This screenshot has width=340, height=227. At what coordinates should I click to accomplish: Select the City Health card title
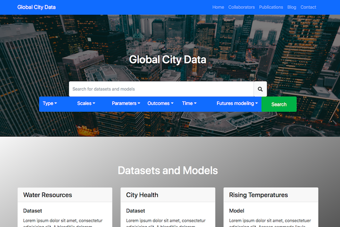pos(142,195)
